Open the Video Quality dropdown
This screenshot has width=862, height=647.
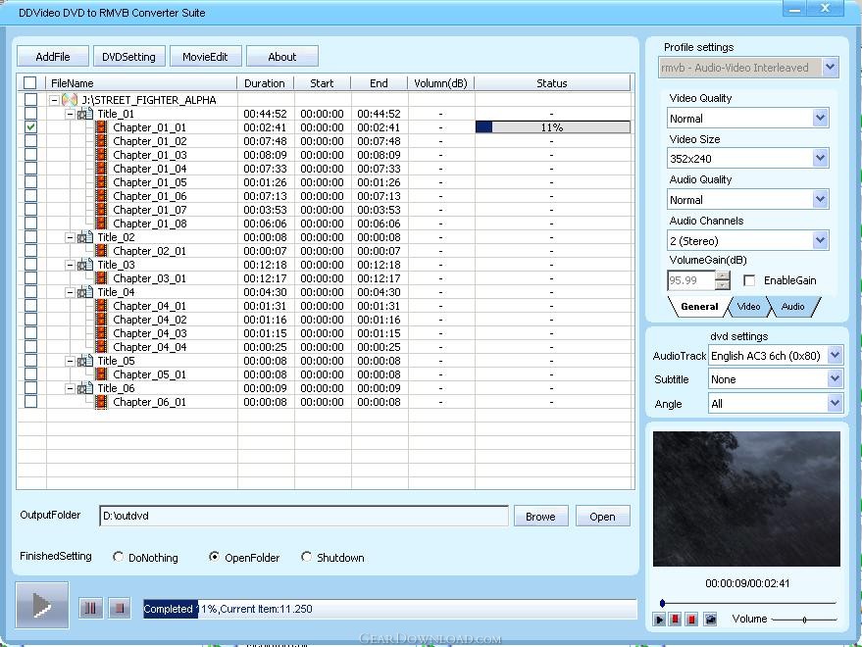coord(820,119)
